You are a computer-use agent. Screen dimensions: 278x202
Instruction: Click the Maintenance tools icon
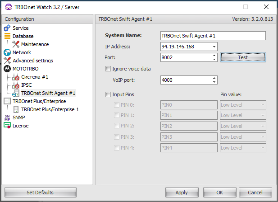coord(16,44)
